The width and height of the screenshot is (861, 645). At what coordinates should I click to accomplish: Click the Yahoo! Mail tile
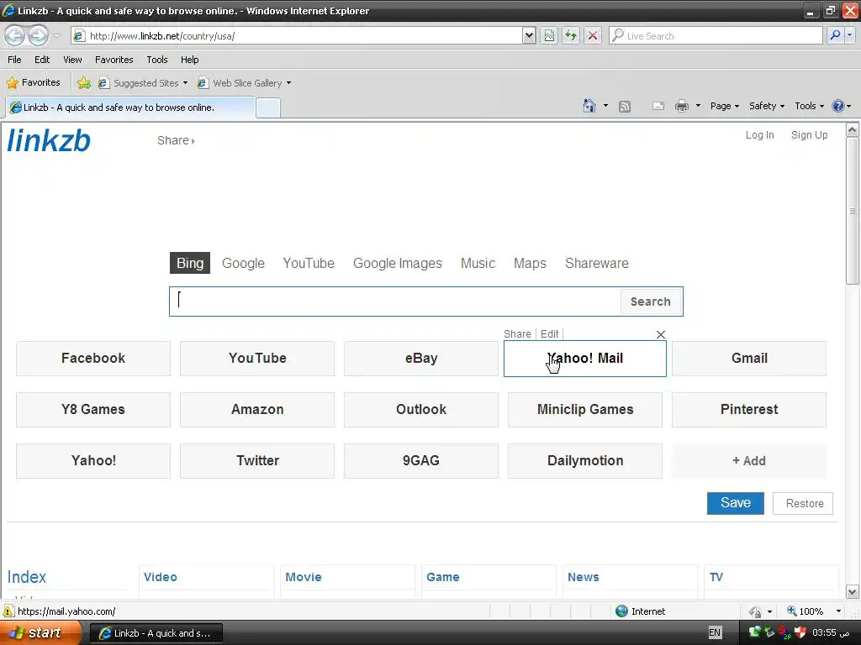click(x=585, y=359)
